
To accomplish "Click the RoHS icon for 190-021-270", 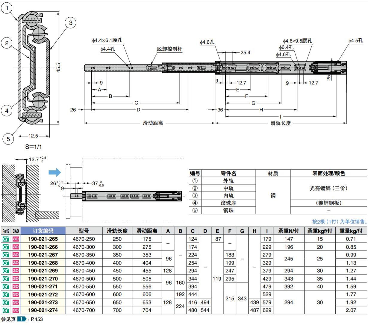I will tap(6, 279).
